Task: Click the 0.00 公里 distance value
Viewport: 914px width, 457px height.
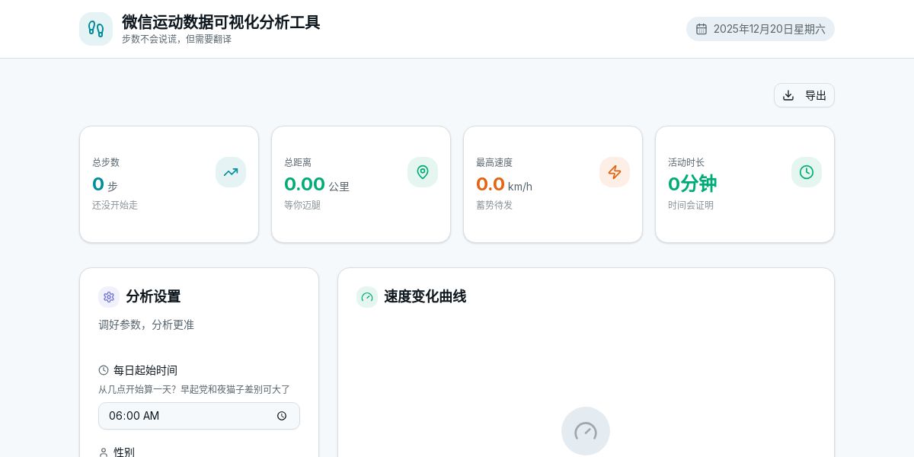Action: (x=317, y=184)
